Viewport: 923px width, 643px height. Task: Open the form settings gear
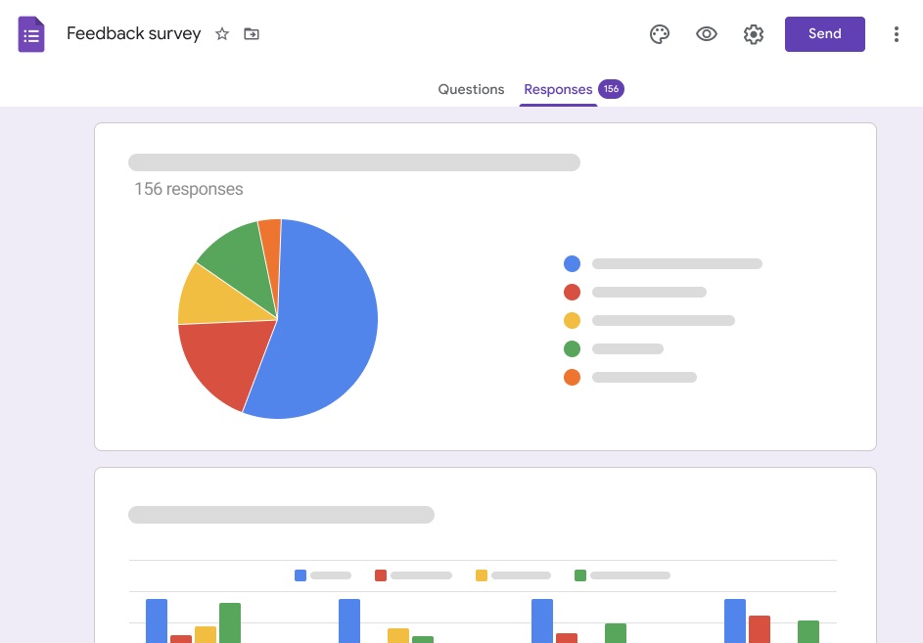[x=753, y=34]
